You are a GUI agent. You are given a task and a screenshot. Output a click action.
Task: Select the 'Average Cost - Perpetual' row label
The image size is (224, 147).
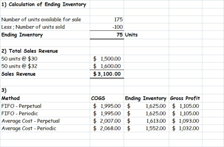point(45,121)
